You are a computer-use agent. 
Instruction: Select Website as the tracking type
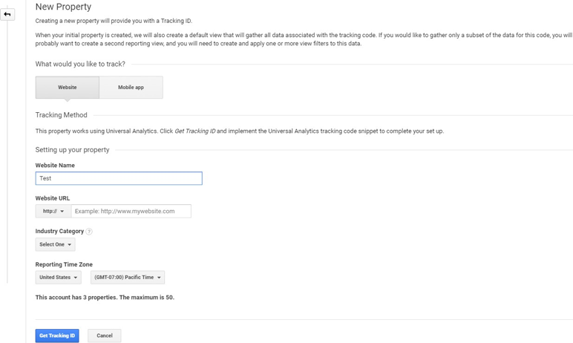pyautogui.click(x=67, y=88)
